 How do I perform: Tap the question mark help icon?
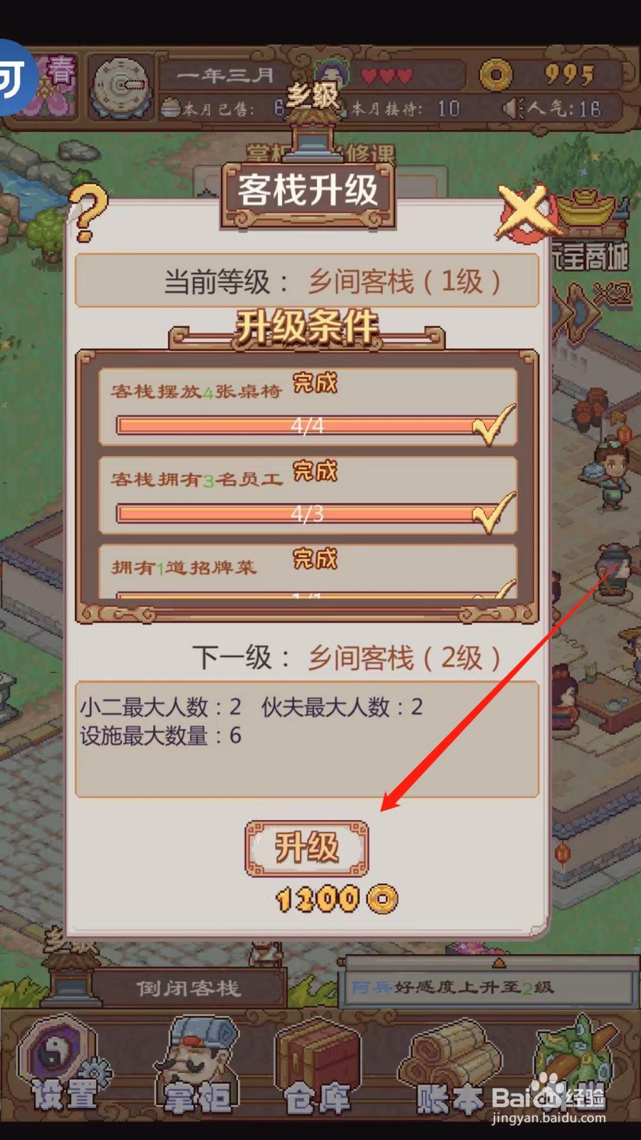click(90, 212)
